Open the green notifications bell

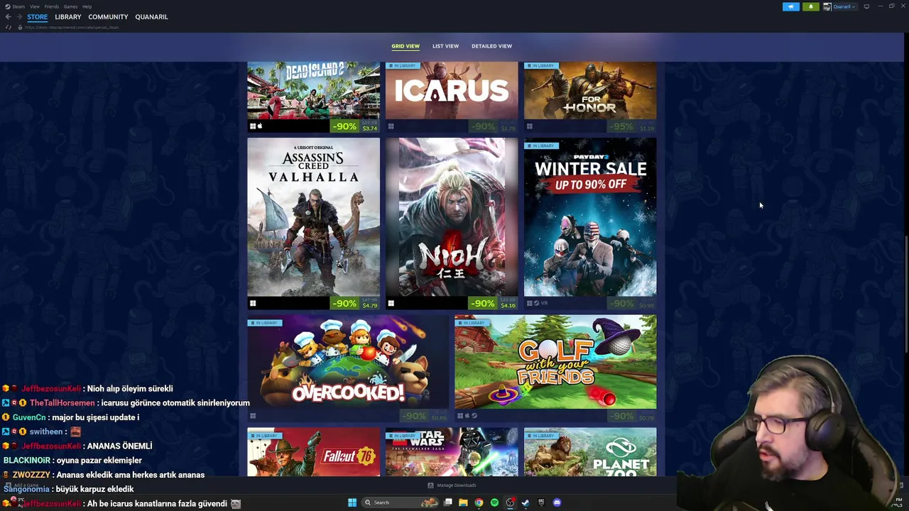coord(810,6)
